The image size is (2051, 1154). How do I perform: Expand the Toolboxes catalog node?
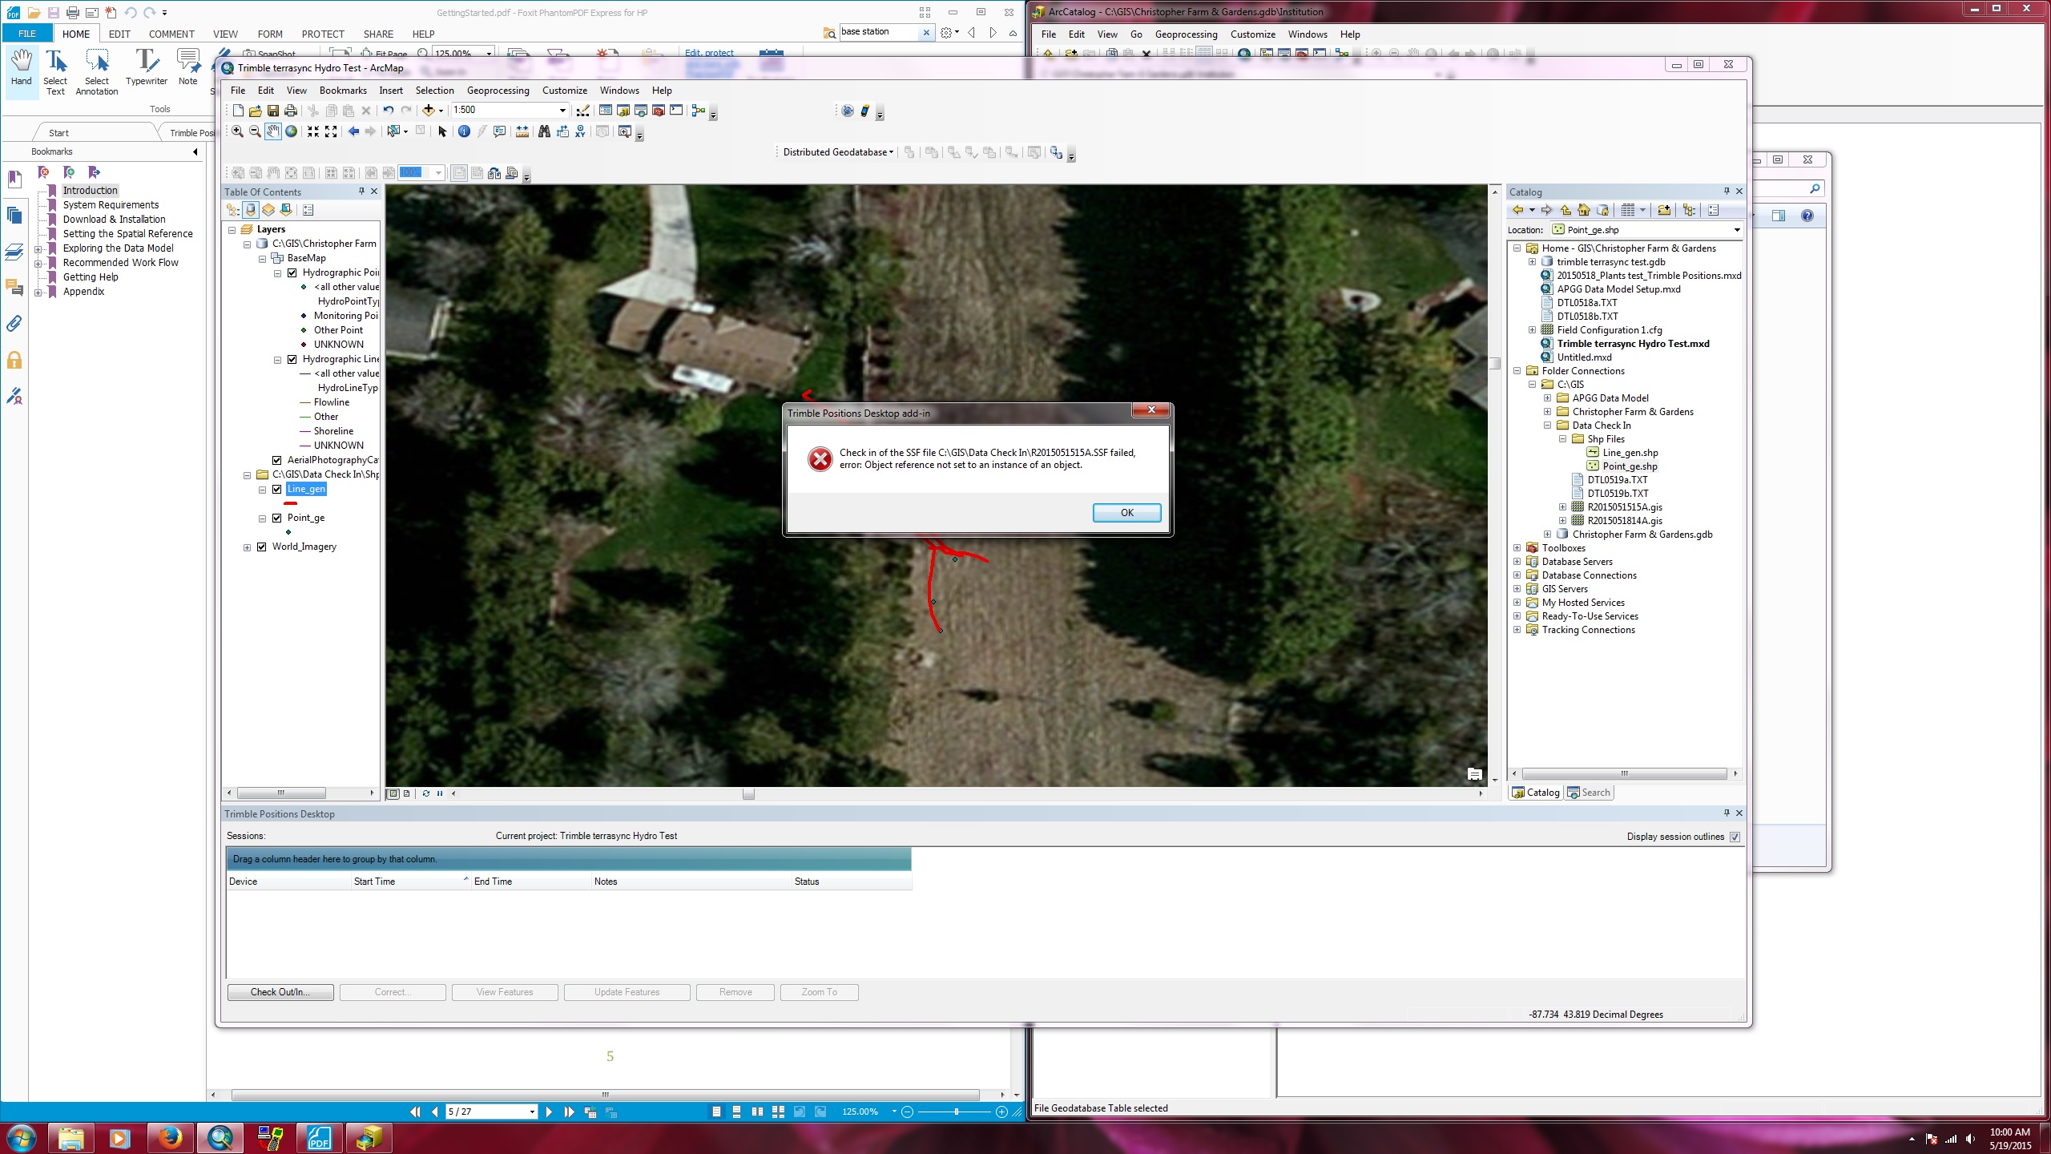pyautogui.click(x=1517, y=548)
